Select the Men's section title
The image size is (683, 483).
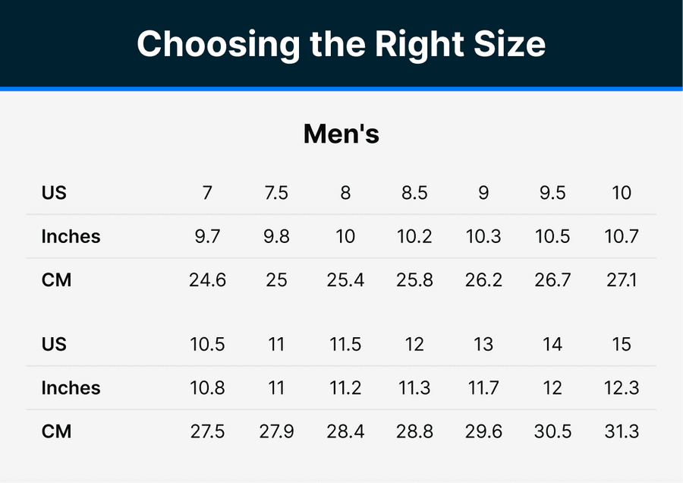pos(341,134)
